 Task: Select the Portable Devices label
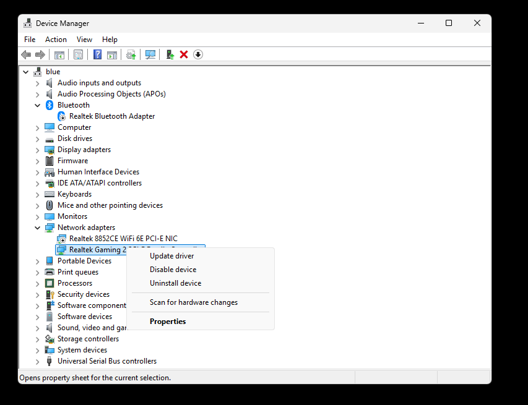pos(84,261)
